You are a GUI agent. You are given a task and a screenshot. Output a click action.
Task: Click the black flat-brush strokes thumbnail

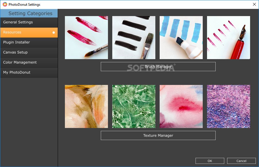[x=134, y=38]
